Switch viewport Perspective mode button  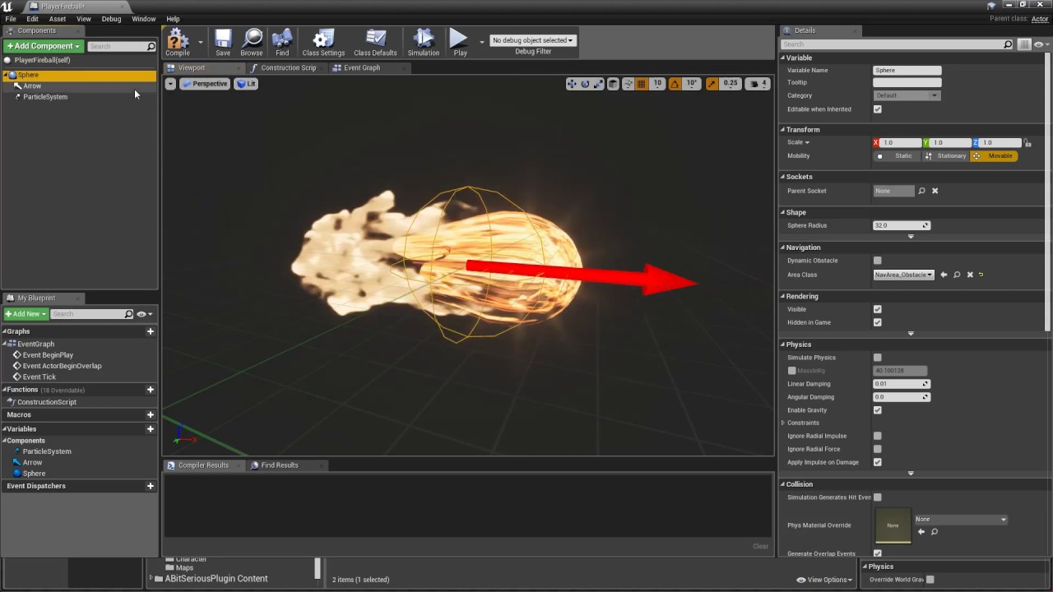click(x=204, y=84)
